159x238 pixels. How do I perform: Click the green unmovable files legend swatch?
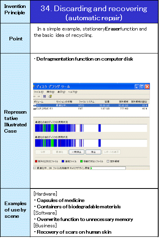point(81,161)
